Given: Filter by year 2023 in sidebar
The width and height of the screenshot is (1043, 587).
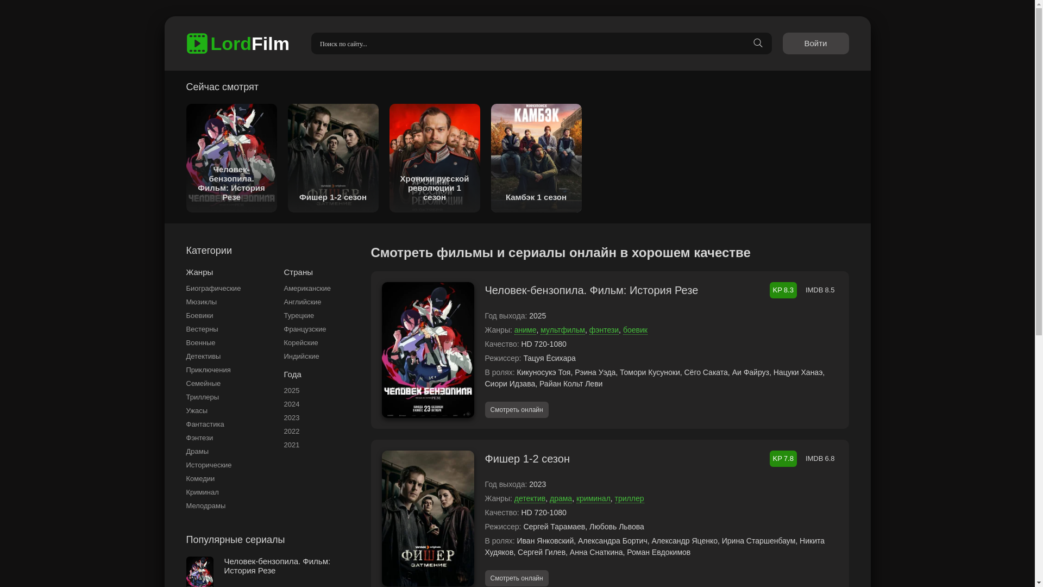Looking at the screenshot, I should click(291, 418).
